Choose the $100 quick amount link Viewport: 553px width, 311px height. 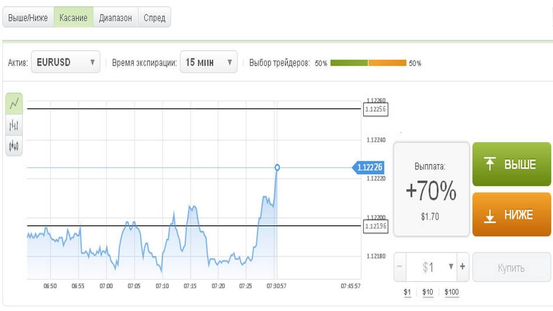click(x=451, y=292)
